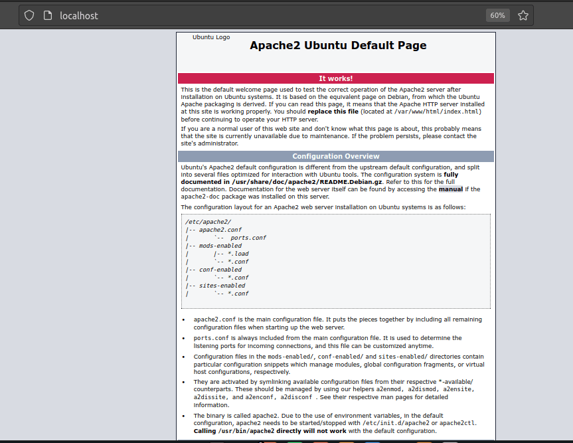Click conf-enabled in the layout tree
The height and width of the screenshot is (443, 573).
coord(220,270)
